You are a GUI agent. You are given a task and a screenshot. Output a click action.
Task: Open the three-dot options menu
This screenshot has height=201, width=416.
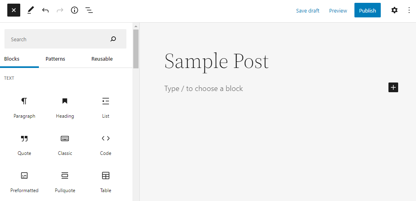click(x=409, y=11)
